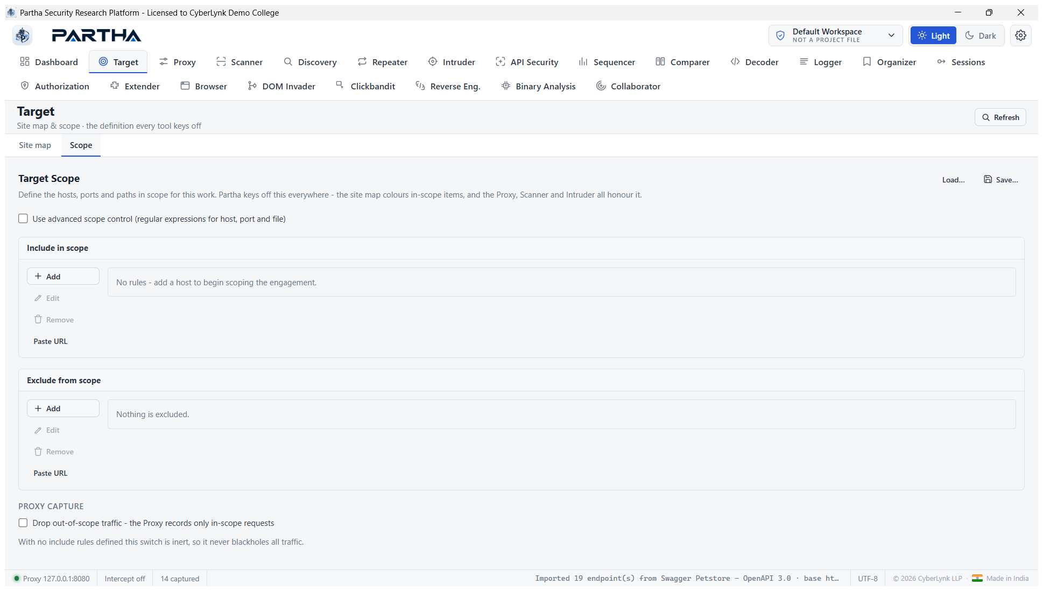Click 14 captured in status bar
The height and width of the screenshot is (591, 1043).
[180, 579]
